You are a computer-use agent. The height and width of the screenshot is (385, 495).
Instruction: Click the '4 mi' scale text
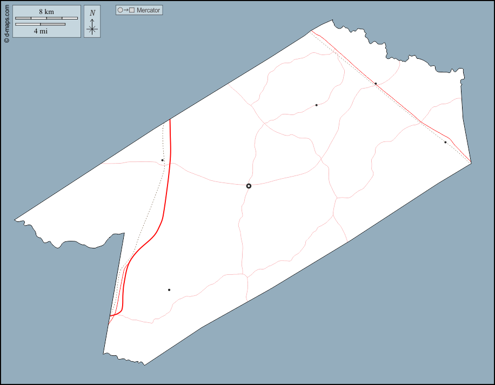[x=41, y=31]
